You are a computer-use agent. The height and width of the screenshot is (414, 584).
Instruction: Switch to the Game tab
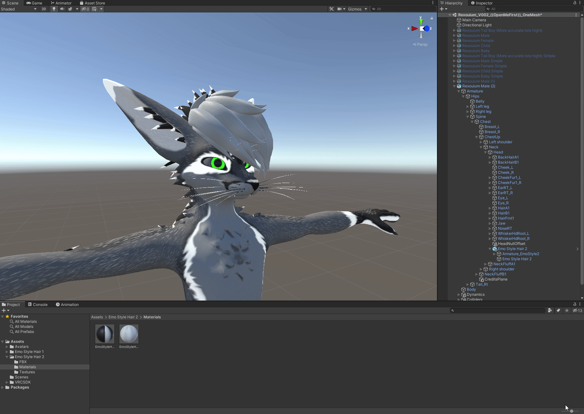(x=34, y=3)
